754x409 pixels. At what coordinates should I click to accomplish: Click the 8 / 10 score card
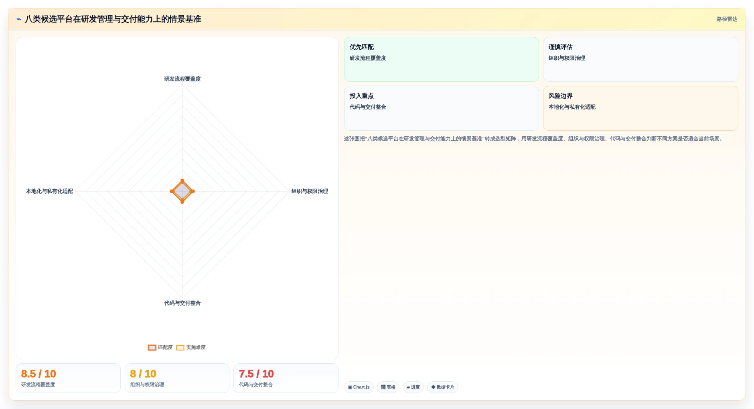pyautogui.click(x=177, y=378)
